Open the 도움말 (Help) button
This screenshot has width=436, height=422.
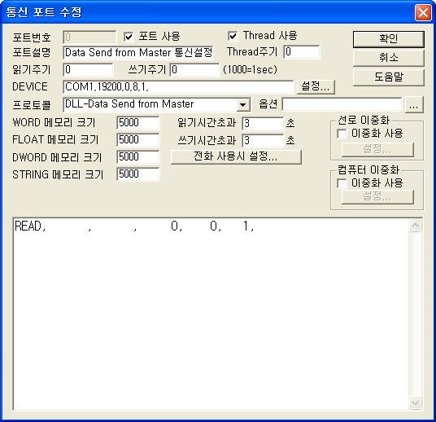[x=389, y=77]
